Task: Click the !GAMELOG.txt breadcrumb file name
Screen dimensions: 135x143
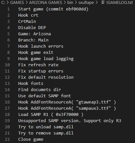Action: 119,3
